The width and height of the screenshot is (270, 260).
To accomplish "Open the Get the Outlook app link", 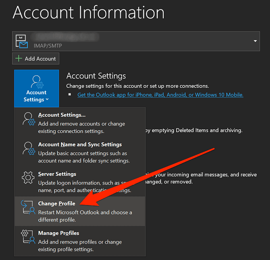I will pyautogui.click(x=160, y=95).
